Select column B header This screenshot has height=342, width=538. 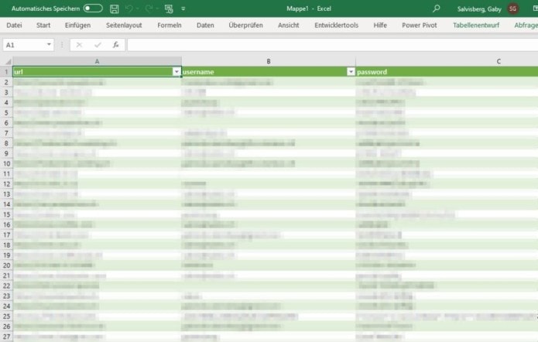[x=268, y=61]
